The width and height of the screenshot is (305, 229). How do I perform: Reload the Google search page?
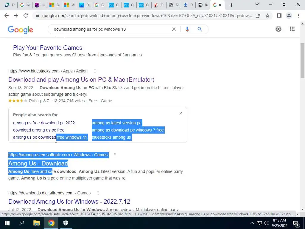(26, 16)
